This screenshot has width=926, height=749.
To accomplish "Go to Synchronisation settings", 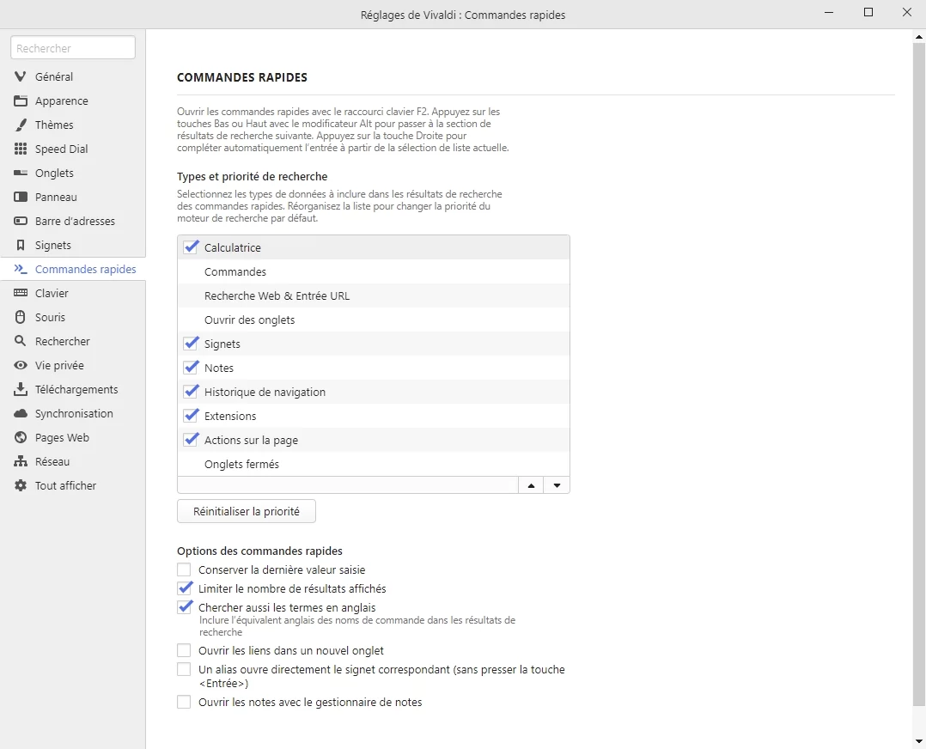I will 73,413.
